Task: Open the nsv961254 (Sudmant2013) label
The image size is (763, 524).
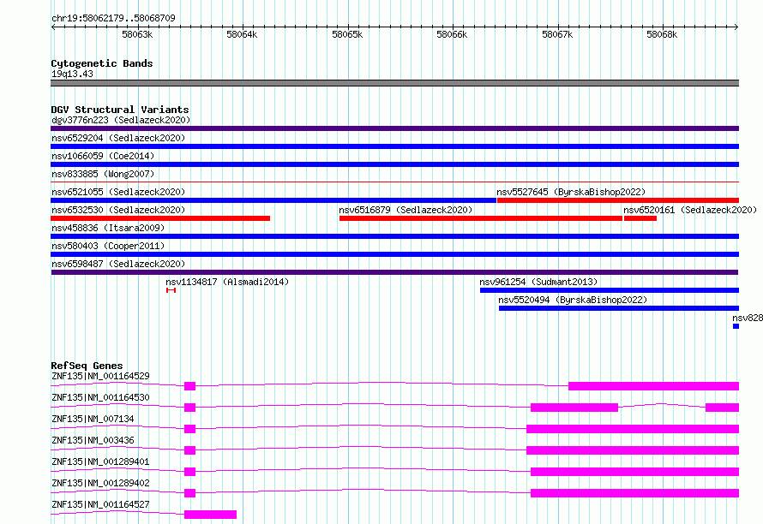Action: click(x=538, y=282)
